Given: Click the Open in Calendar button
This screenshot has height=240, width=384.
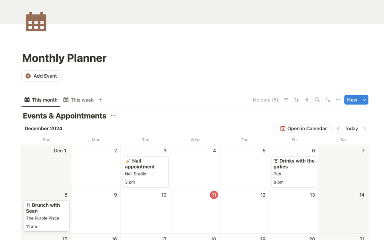Looking at the screenshot, I should click(x=304, y=129).
